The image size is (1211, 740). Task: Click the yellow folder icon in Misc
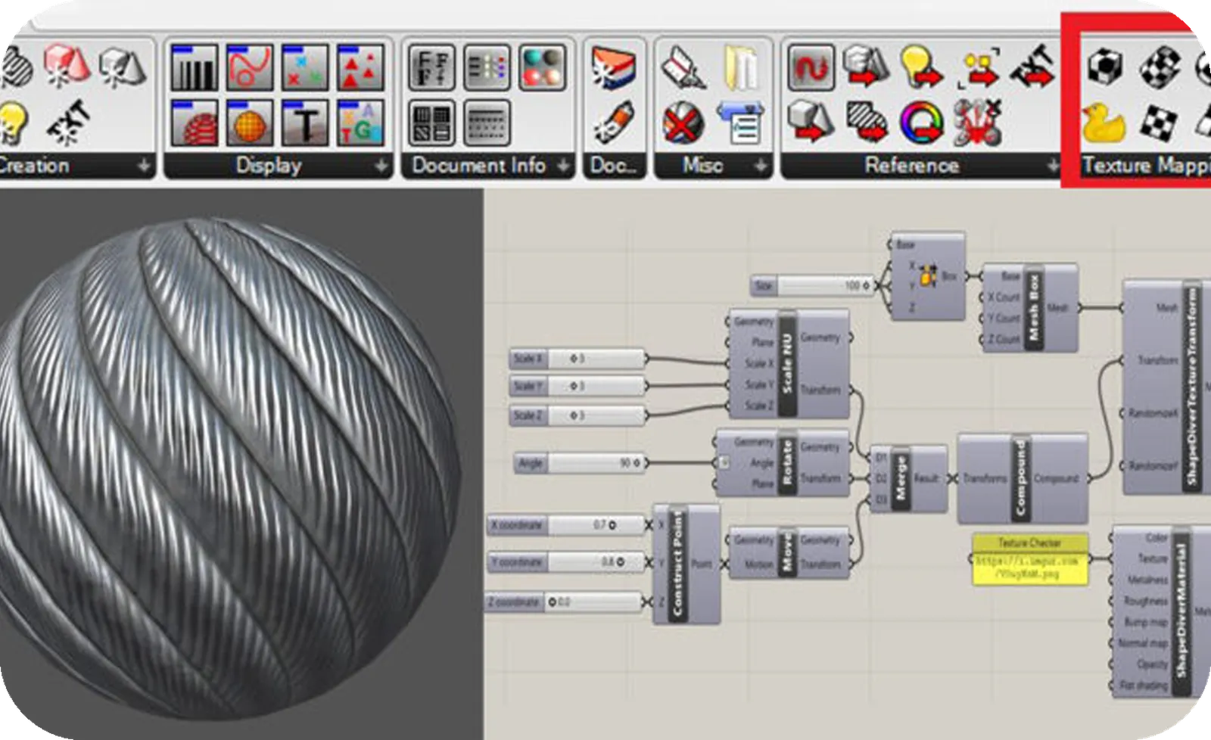click(x=742, y=67)
